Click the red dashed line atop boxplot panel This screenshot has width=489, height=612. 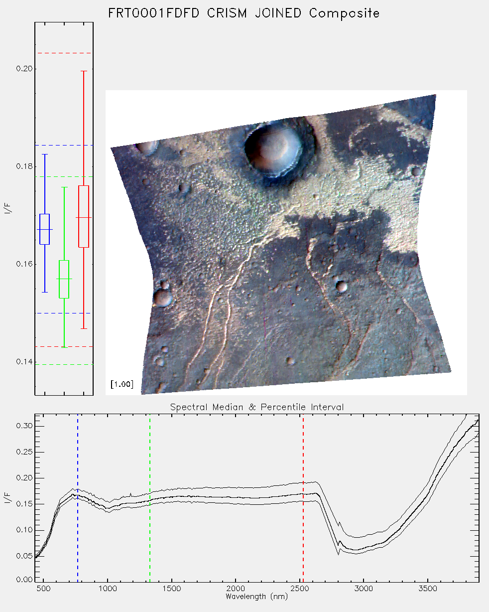(64, 53)
